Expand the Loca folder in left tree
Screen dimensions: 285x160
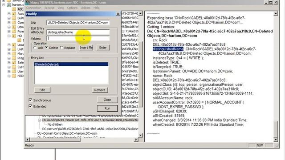tap(9, 44)
